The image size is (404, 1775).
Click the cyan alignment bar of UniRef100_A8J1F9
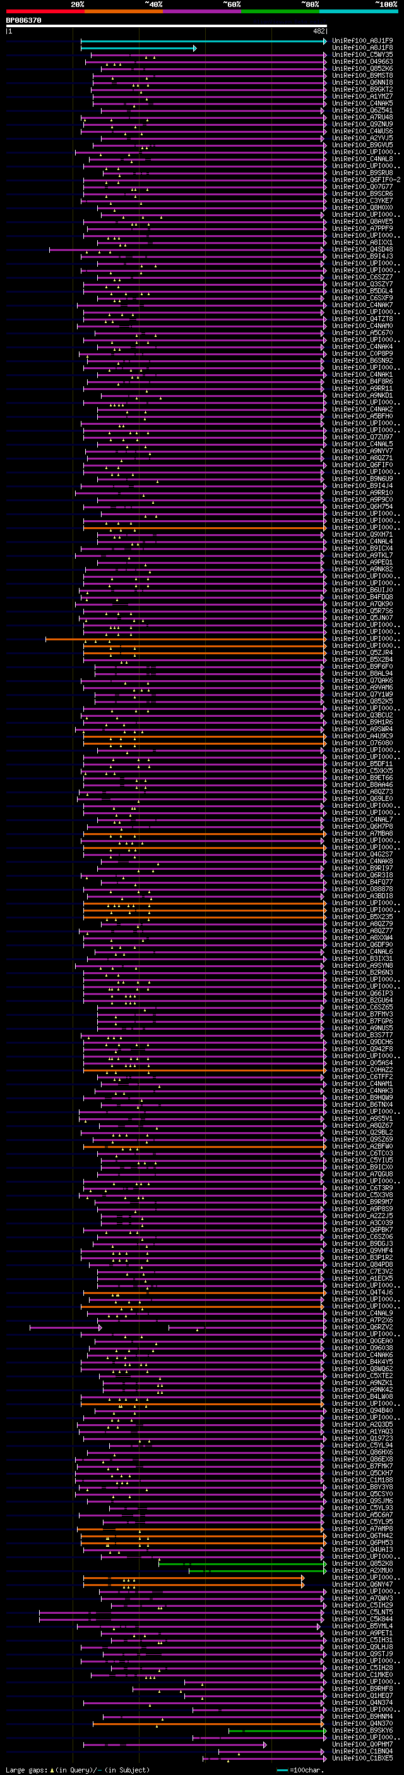(204, 41)
